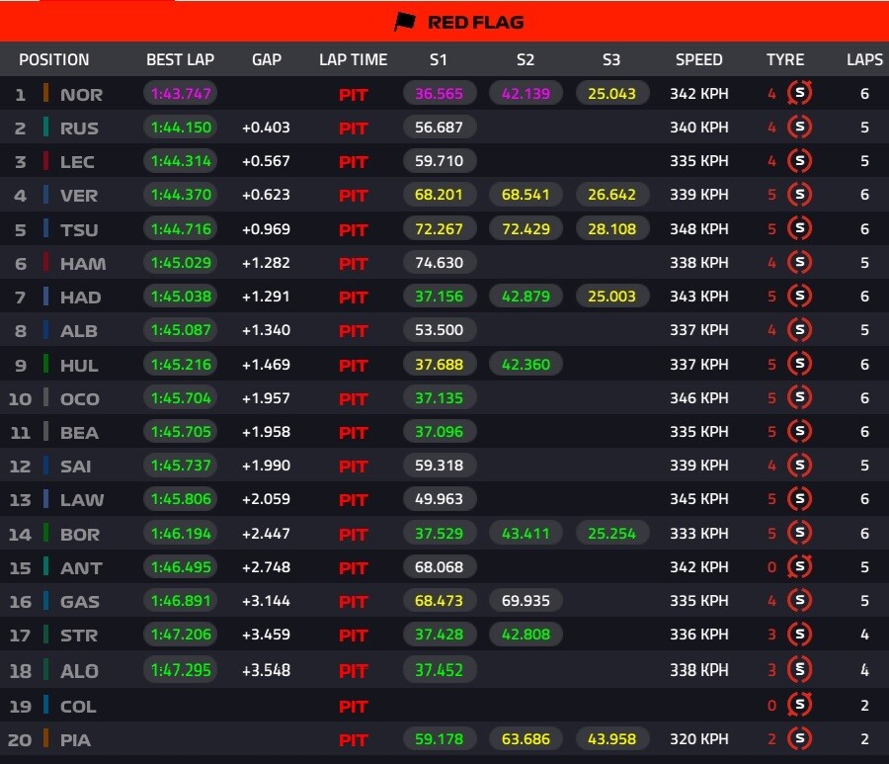The image size is (889, 764).
Task: Click the gap value +3.548
Action: pos(266,670)
